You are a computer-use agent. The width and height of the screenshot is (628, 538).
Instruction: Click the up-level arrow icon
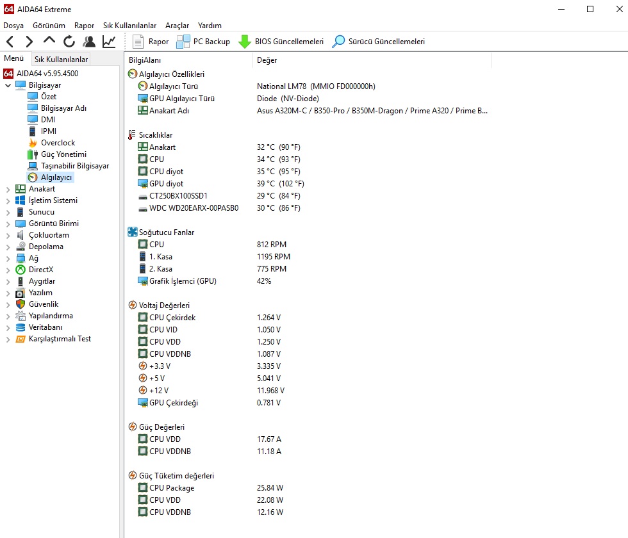coord(49,40)
